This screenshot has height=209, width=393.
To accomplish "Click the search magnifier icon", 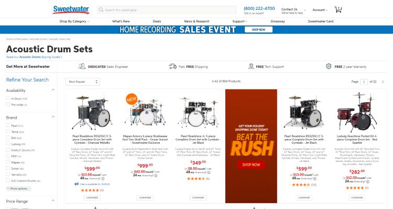I will pos(101,10).
